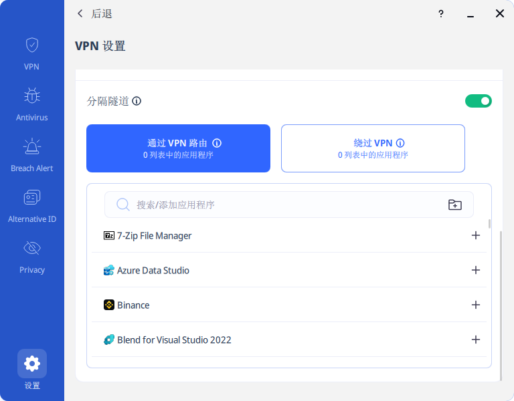Minimize the VPN settings window

[x=470, y=16]
